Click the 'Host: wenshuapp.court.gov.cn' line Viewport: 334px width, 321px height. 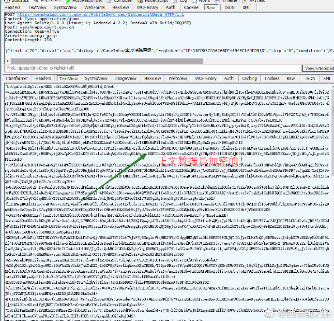click(x=39, y=27)
